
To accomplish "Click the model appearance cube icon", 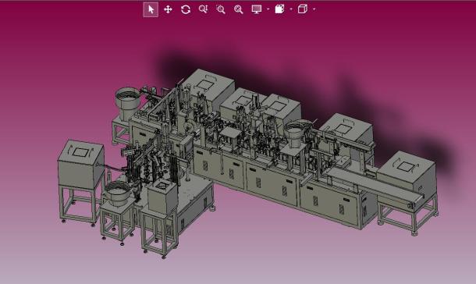I will (279, 9).
